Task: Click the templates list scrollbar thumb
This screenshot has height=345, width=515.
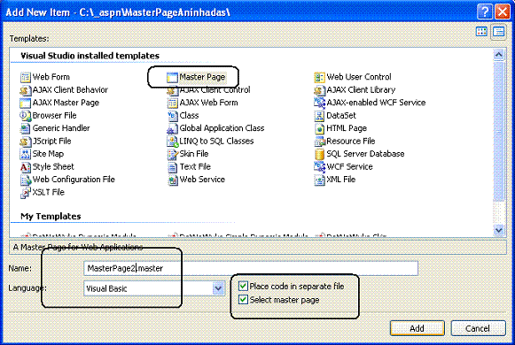Action: point(498,131)
